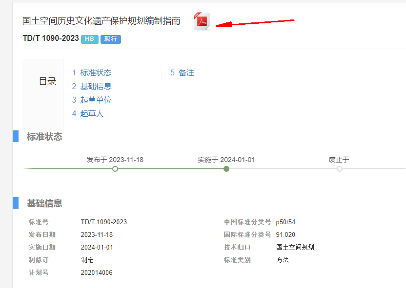
Task: Click the 基础信息 section heading
Action: (44, 203)
